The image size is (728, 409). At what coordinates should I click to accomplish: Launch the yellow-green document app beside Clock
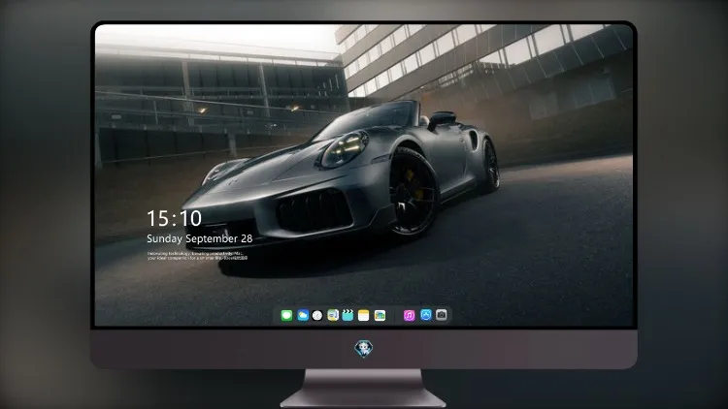pos(333,315)
